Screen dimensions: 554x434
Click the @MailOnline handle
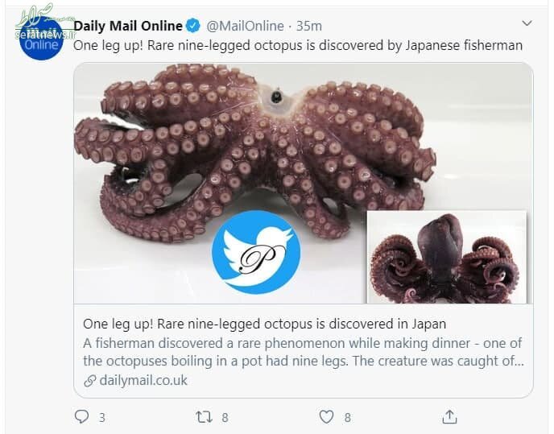pyautogui.click(x=245, y=27)
